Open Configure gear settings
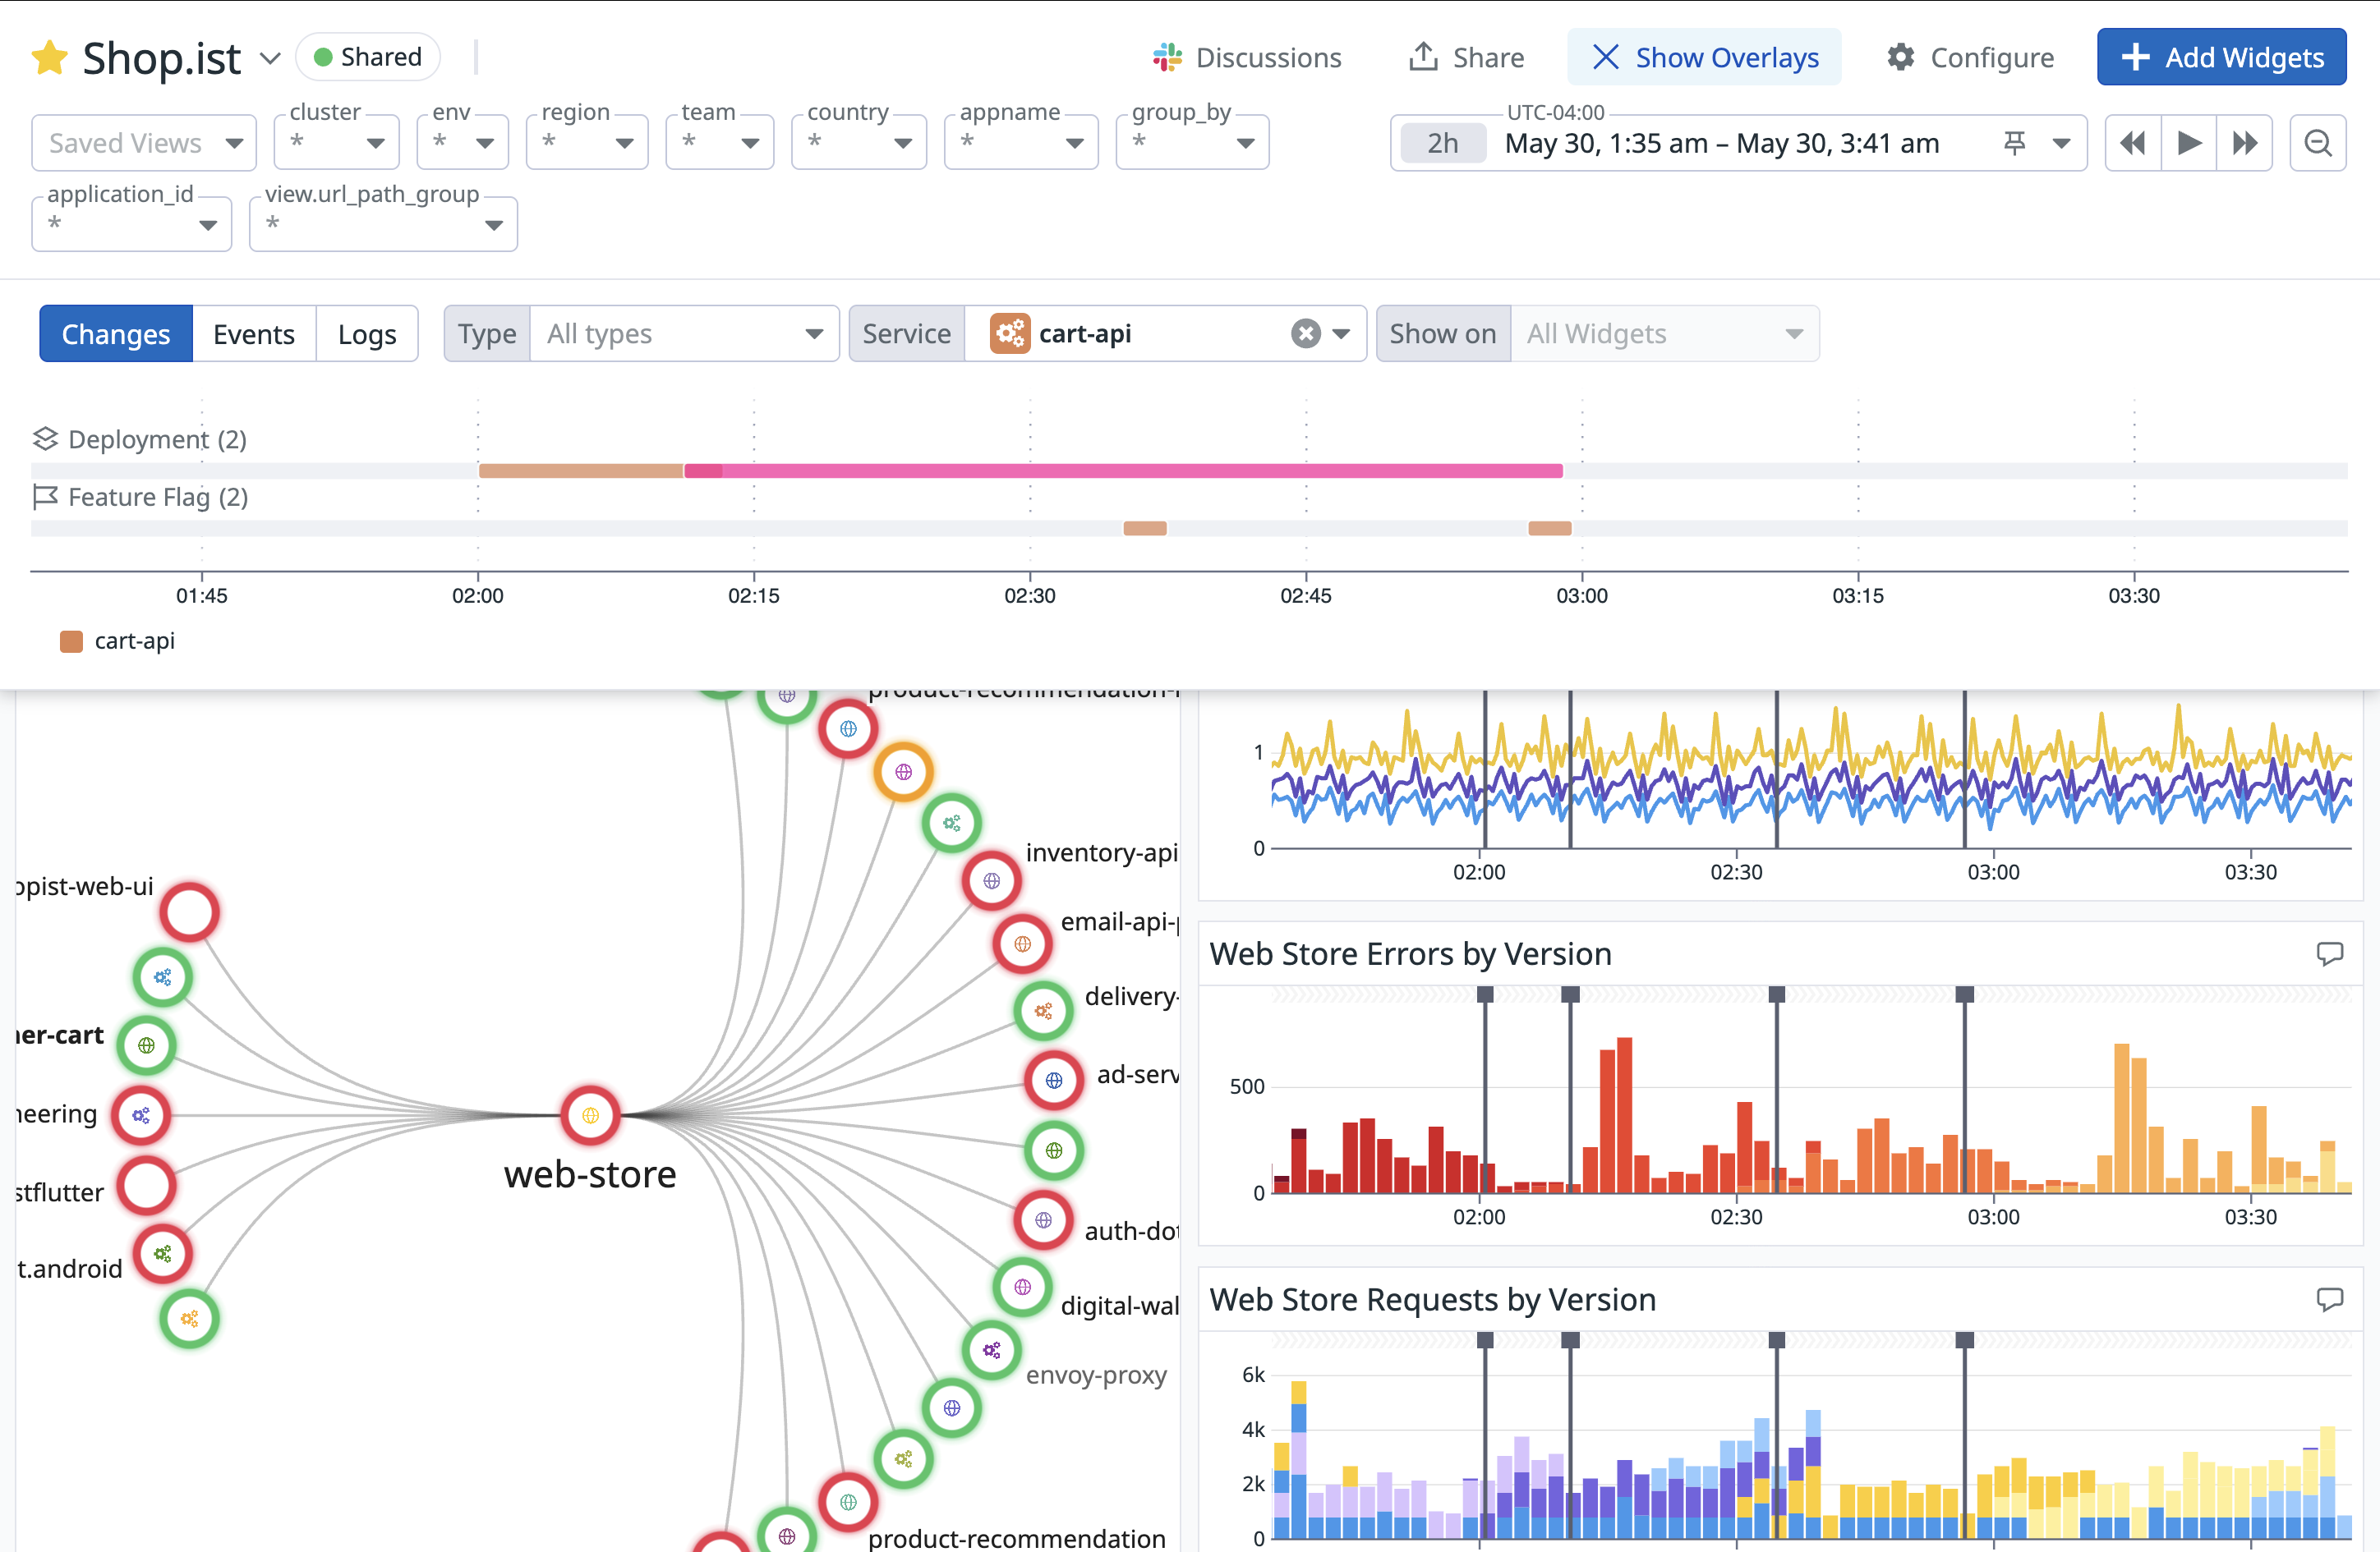The width and height of the screenshot is (2380, 1552). [x=1900, y=58]
